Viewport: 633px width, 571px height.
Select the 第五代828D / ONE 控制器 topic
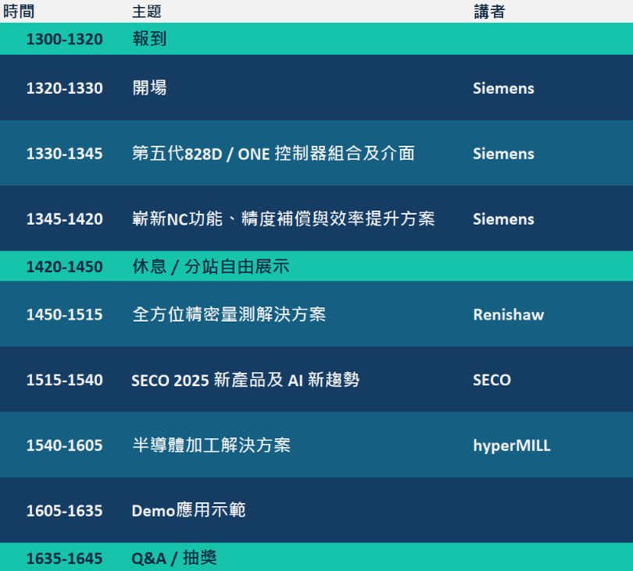[x=274, y=153]
